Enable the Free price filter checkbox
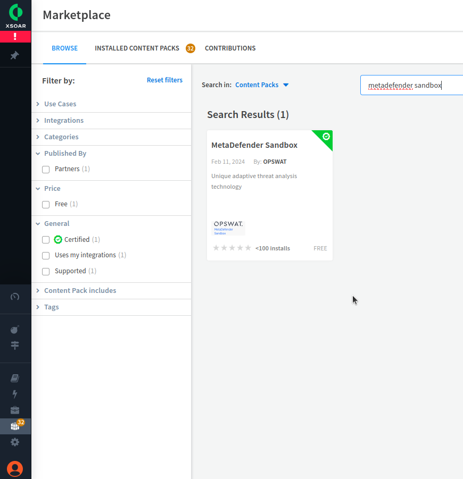 pyautogui.click(x=46, y=205)
